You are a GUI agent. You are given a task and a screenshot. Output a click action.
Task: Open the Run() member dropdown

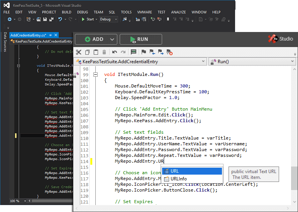tap(253, 62)
